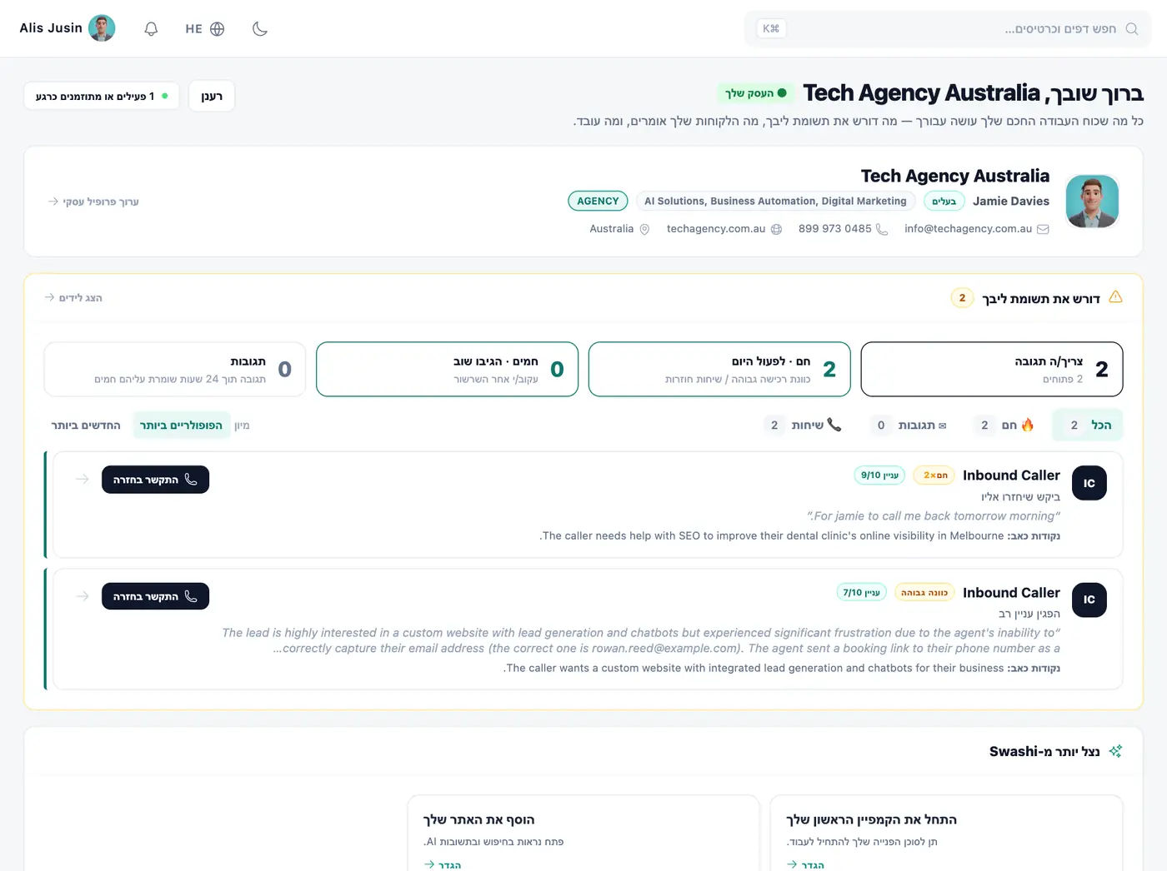Click the globe icon beside techagency.com.au
The height and width of the screenshot is (871, 1167).
776,229
